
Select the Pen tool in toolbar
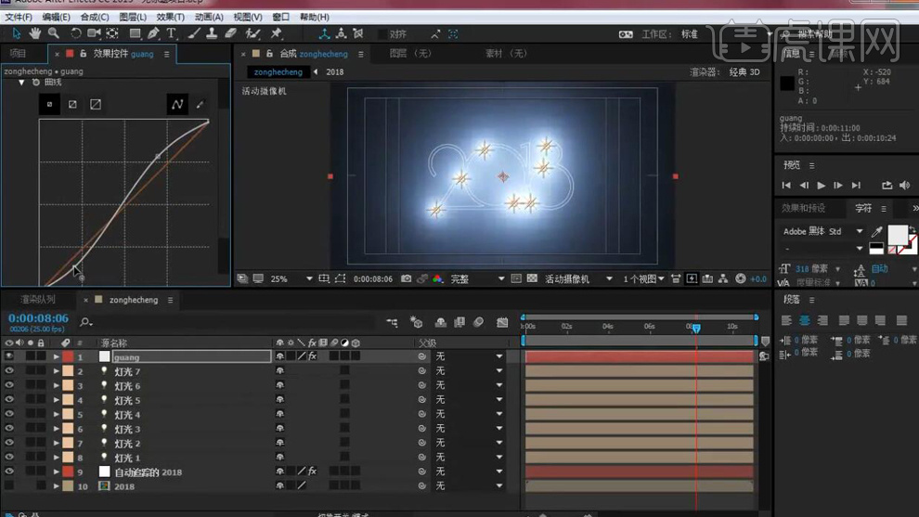point(153,33)
